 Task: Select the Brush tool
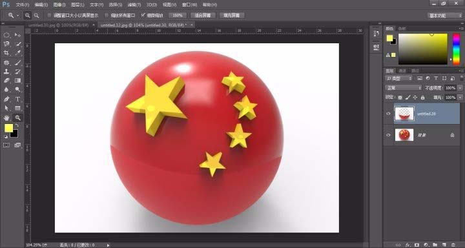(x=18, y=63)
